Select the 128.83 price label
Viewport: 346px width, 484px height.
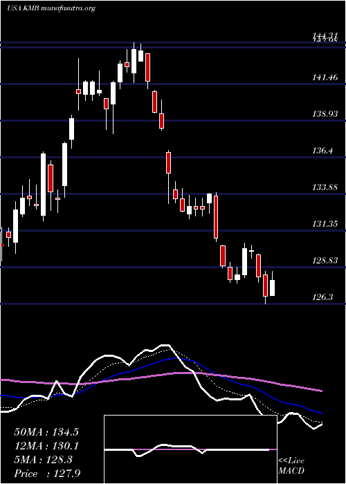[325, 261]
